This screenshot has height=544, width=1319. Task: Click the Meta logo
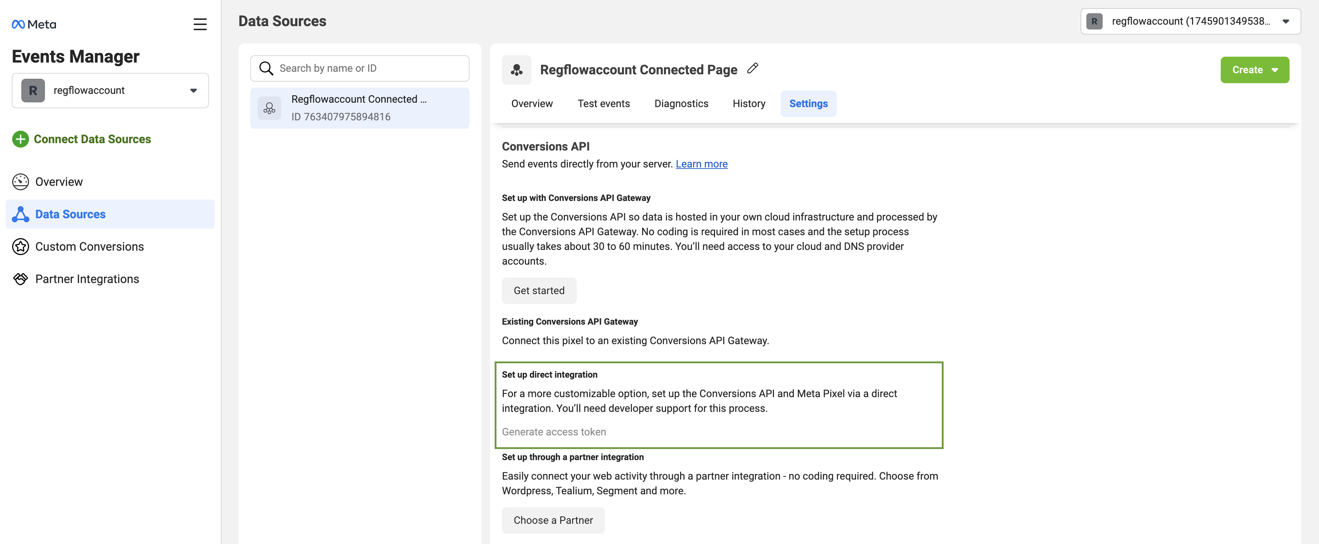pyautogui.click(x=34, y=24)
